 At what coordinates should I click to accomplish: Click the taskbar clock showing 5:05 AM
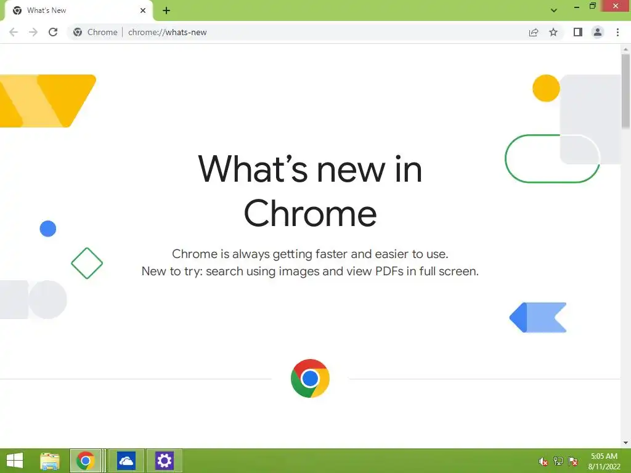point(604,461)
